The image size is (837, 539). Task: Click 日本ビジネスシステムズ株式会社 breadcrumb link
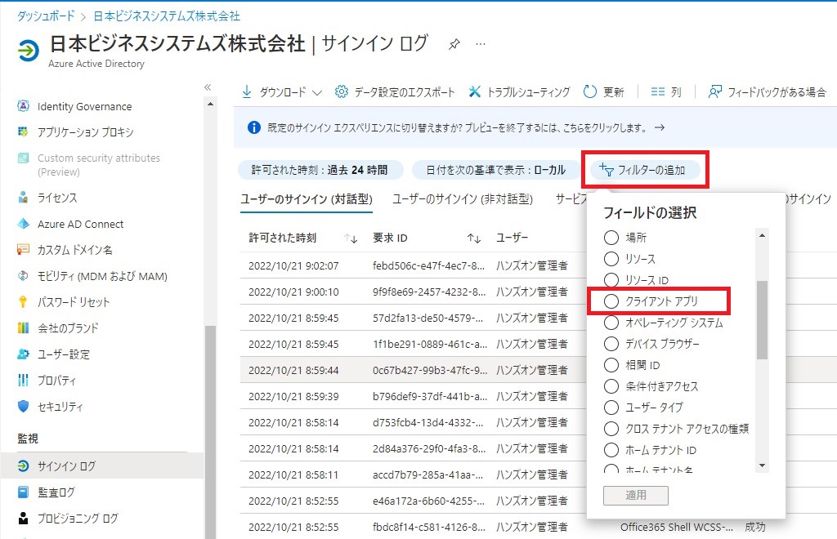(167, 16)
